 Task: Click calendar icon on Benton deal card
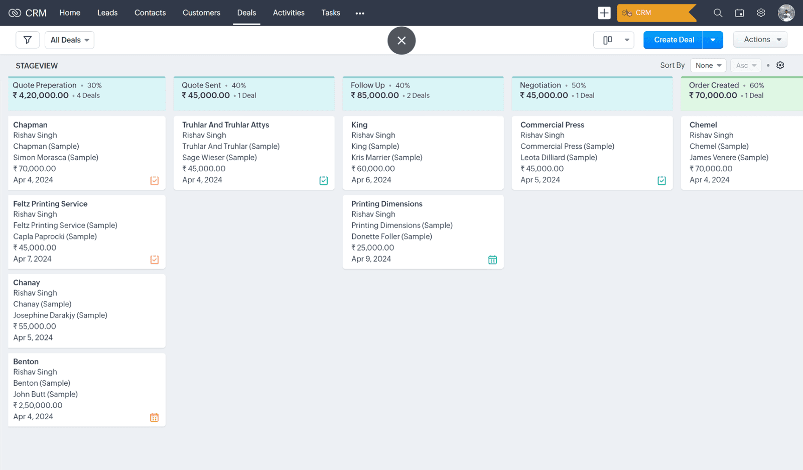[x=155, y=418]
